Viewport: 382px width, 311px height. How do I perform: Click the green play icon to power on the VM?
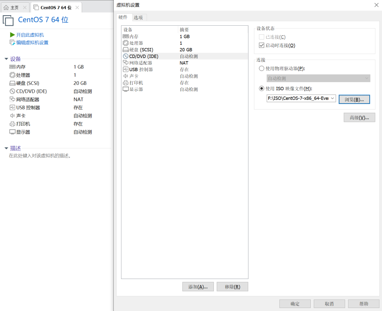(x=12, y=35)
